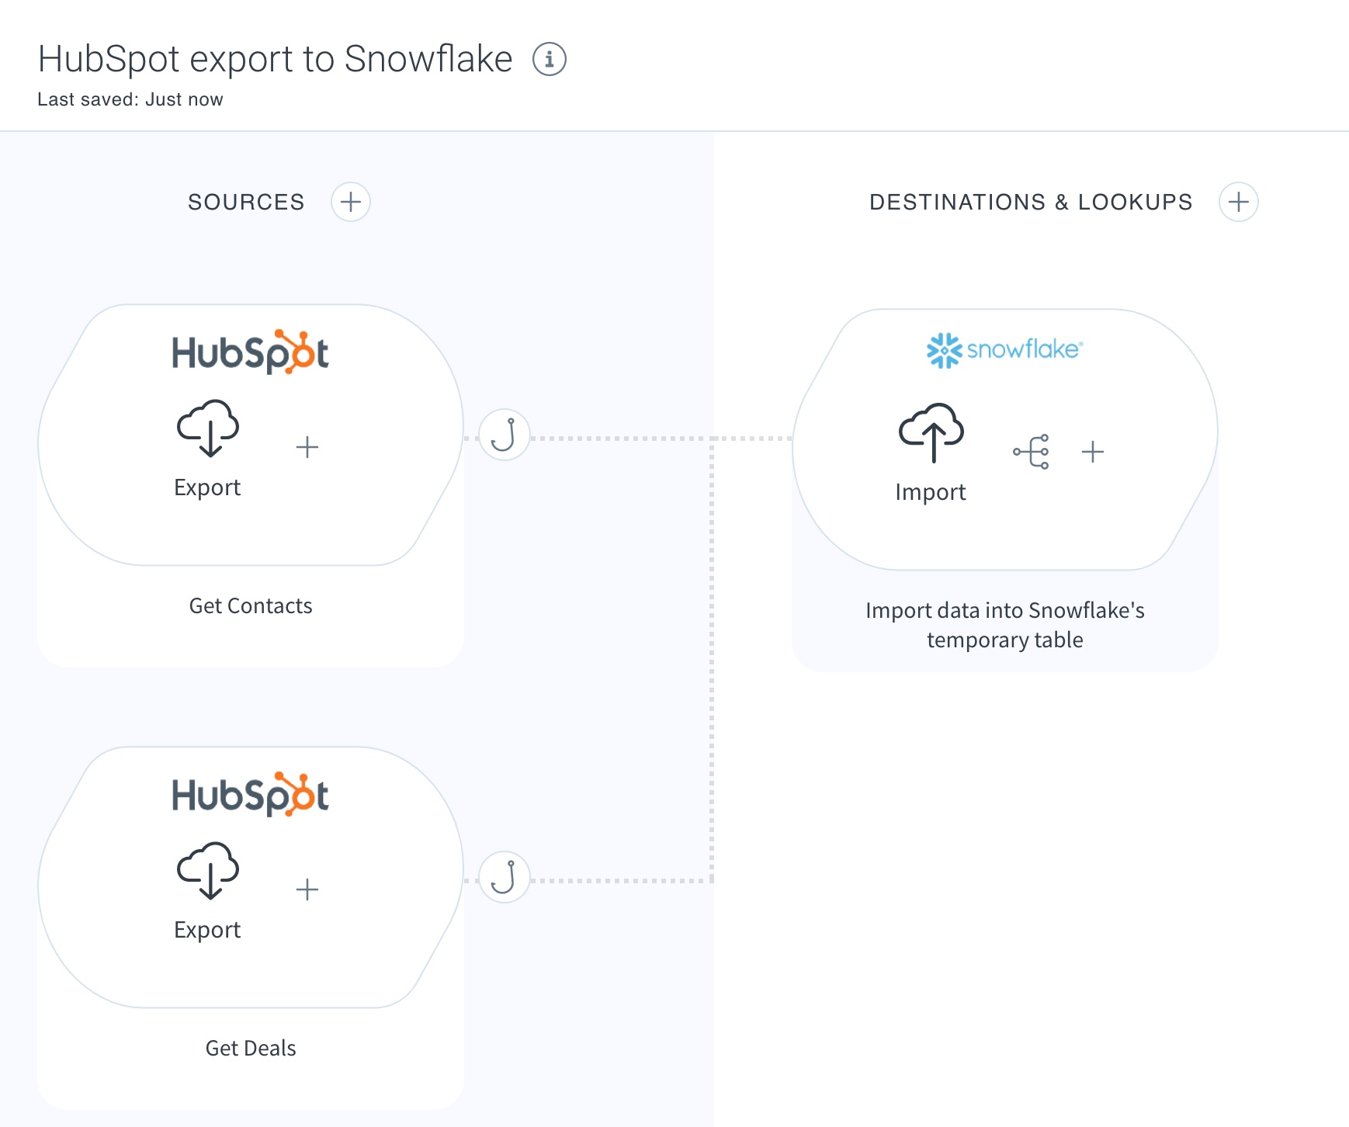Open the Snowflake Import cloud upload icon
The width and height of the screenshot is (1349, 1127).
click(x=931, y=433)
